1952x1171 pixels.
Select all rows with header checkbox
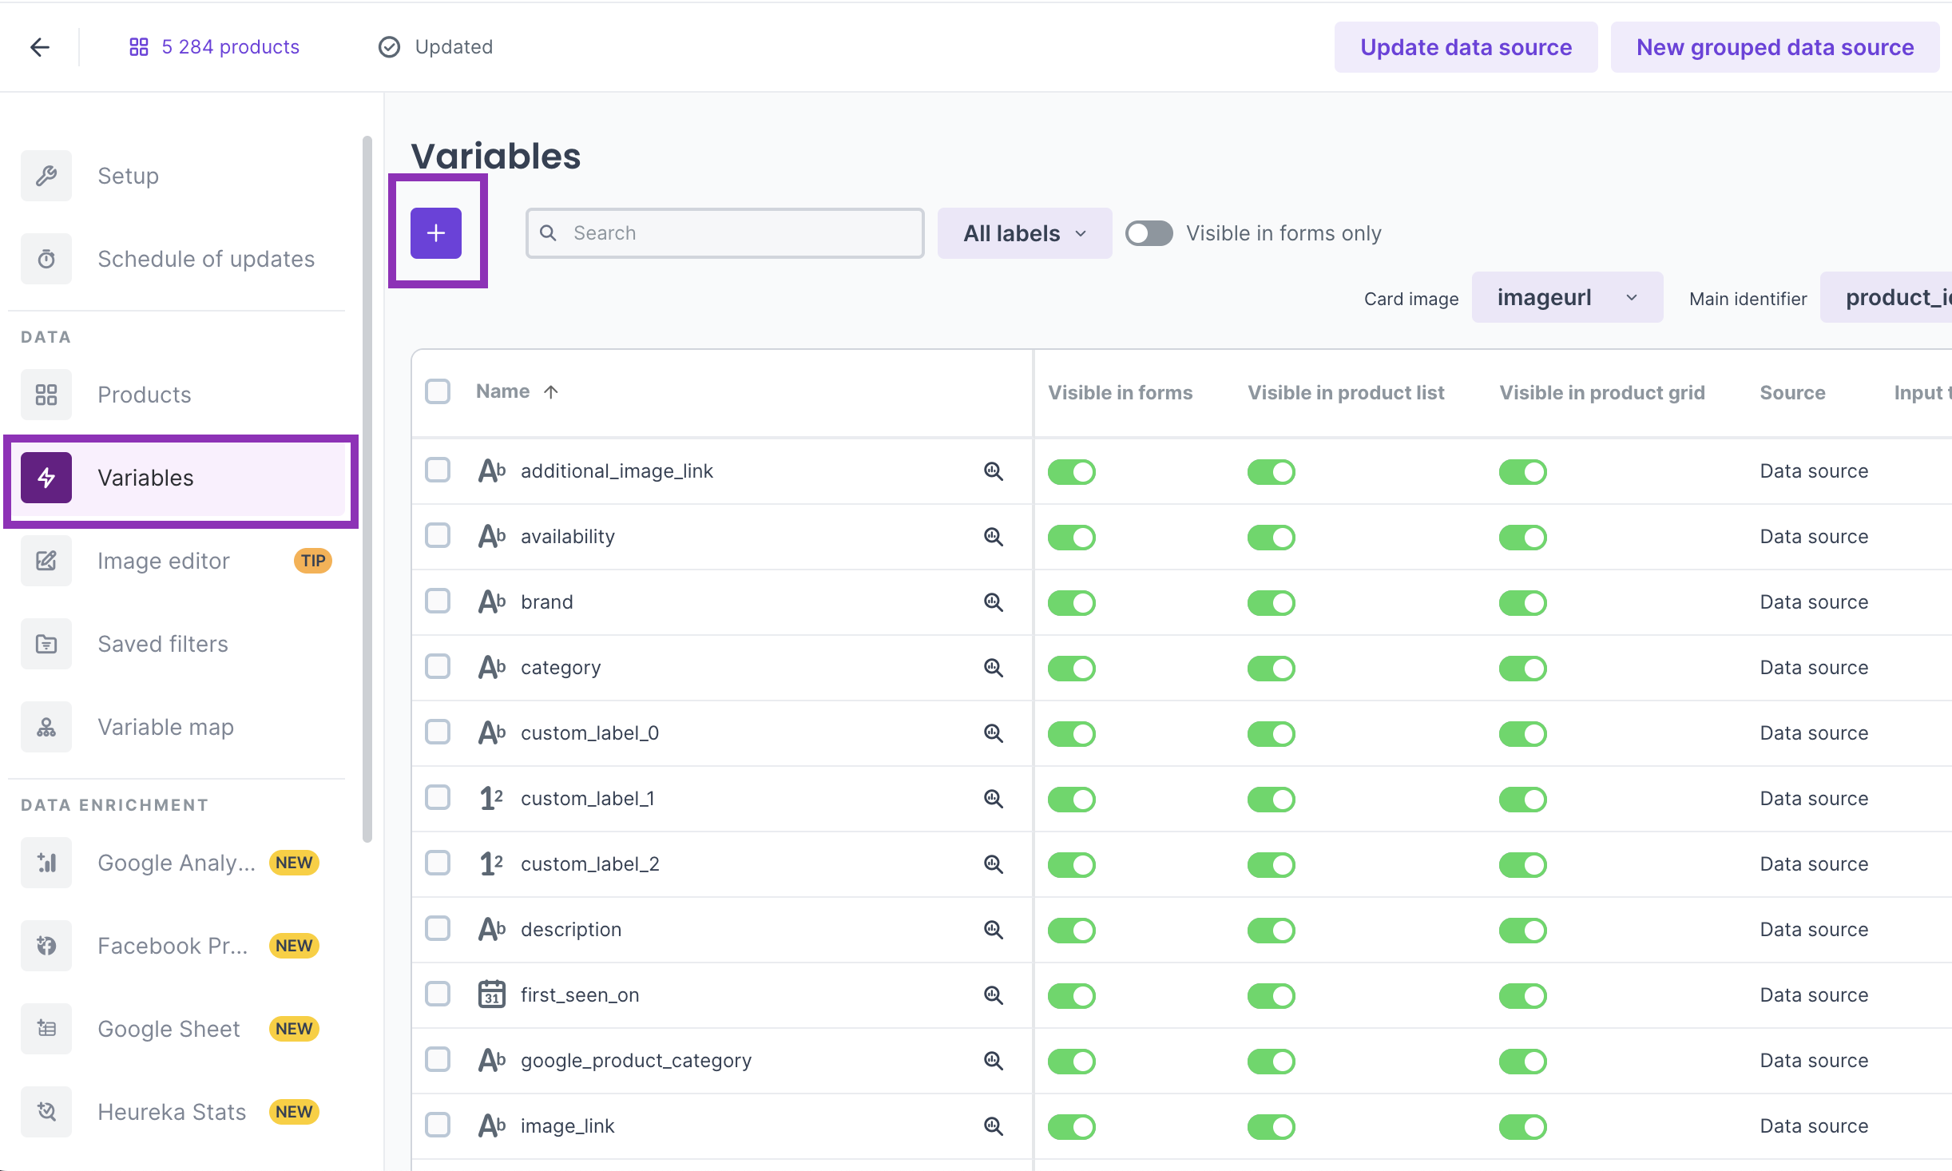coord(438,391)
